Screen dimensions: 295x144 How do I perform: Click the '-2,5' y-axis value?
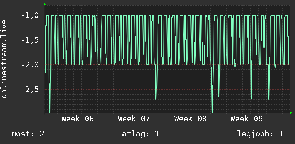pos(30,89)
